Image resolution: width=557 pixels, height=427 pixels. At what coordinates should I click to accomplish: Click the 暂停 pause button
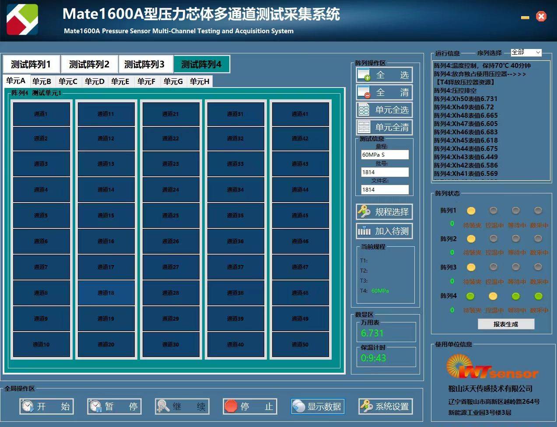point(115,406)
